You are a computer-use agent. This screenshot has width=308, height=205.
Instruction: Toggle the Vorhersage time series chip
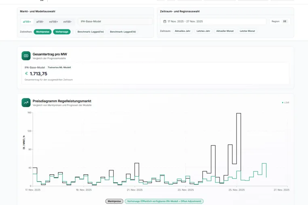click(x=62, y=32)
